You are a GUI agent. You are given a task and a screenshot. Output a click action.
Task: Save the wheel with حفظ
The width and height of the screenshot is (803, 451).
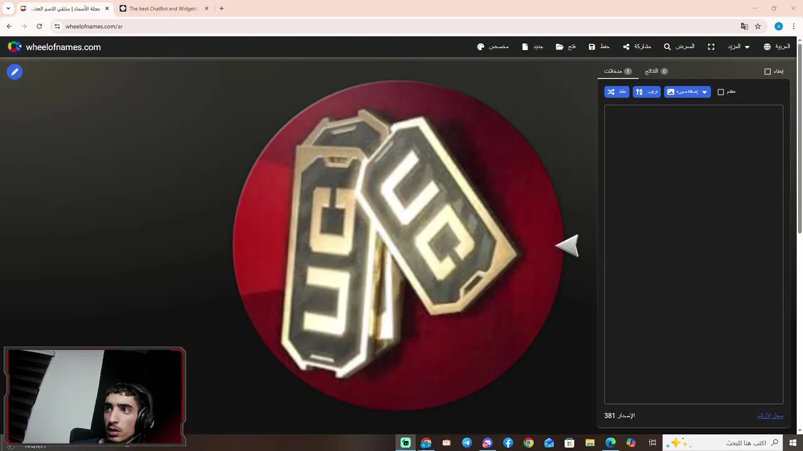pos(599,47)
